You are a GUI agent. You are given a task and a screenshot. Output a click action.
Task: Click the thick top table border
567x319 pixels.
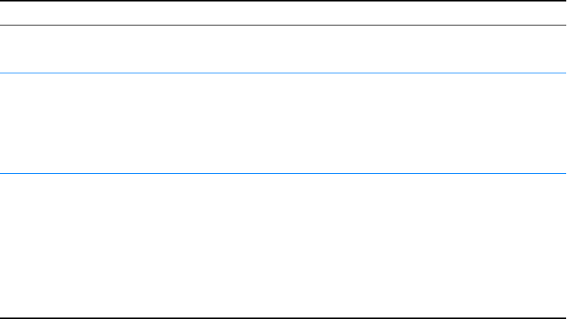click(x=283, y=1)
